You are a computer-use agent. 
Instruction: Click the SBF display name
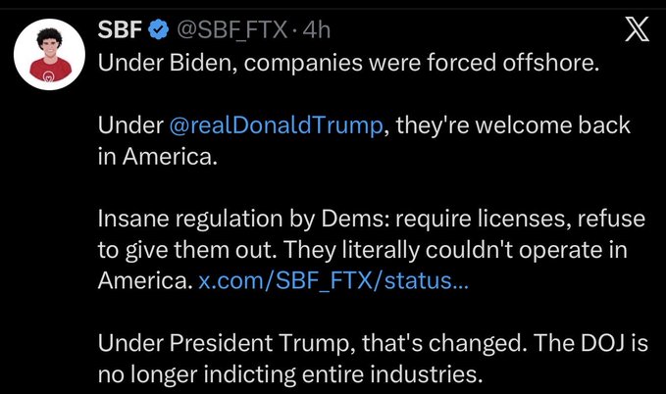120,31
